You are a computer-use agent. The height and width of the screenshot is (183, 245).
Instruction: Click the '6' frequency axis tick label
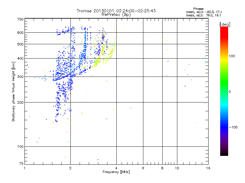point(143,168)
